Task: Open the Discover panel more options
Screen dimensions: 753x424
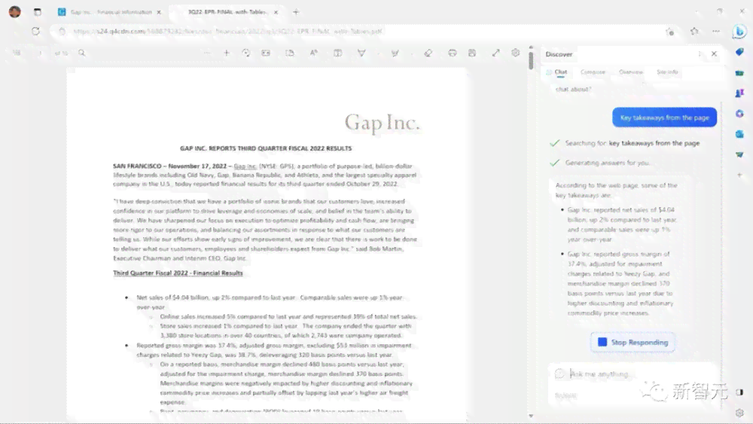Action: (700, 53)
